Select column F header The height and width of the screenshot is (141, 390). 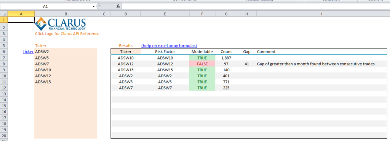[202, 14]
